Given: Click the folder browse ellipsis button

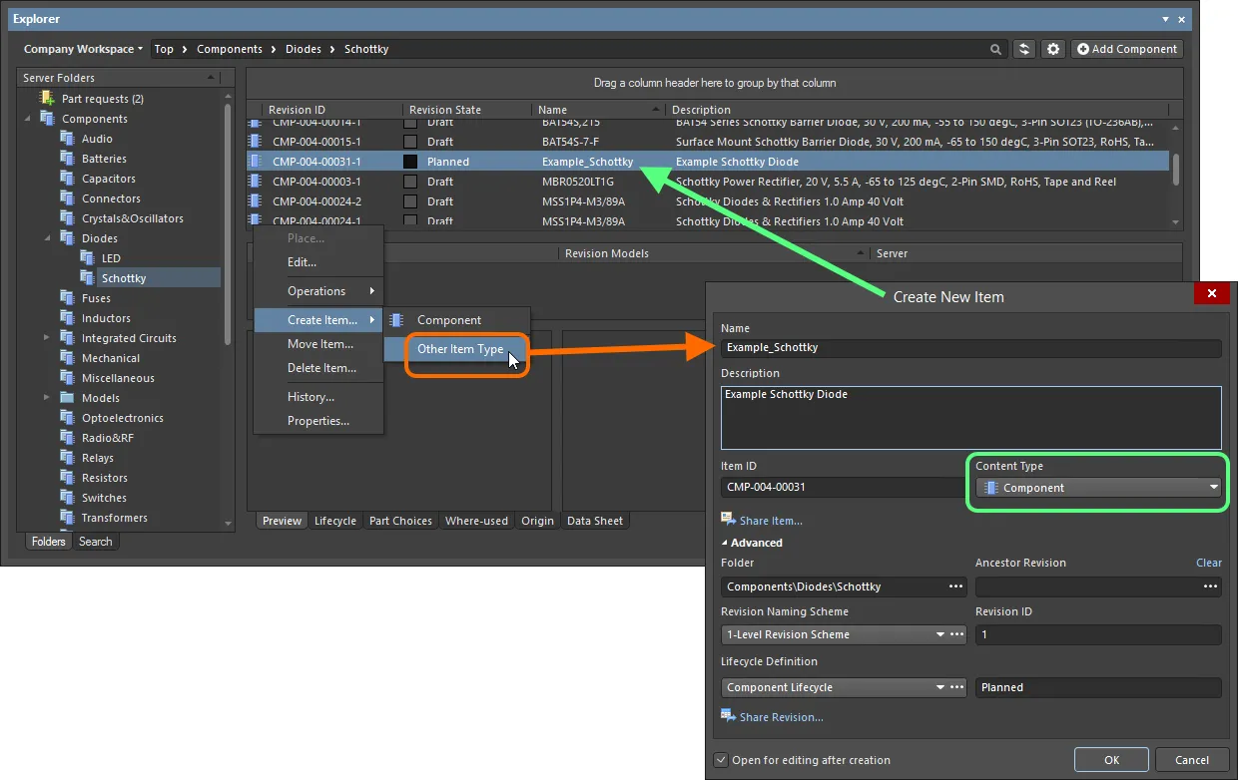Looking at the screenshot, I should coord(955,586).
